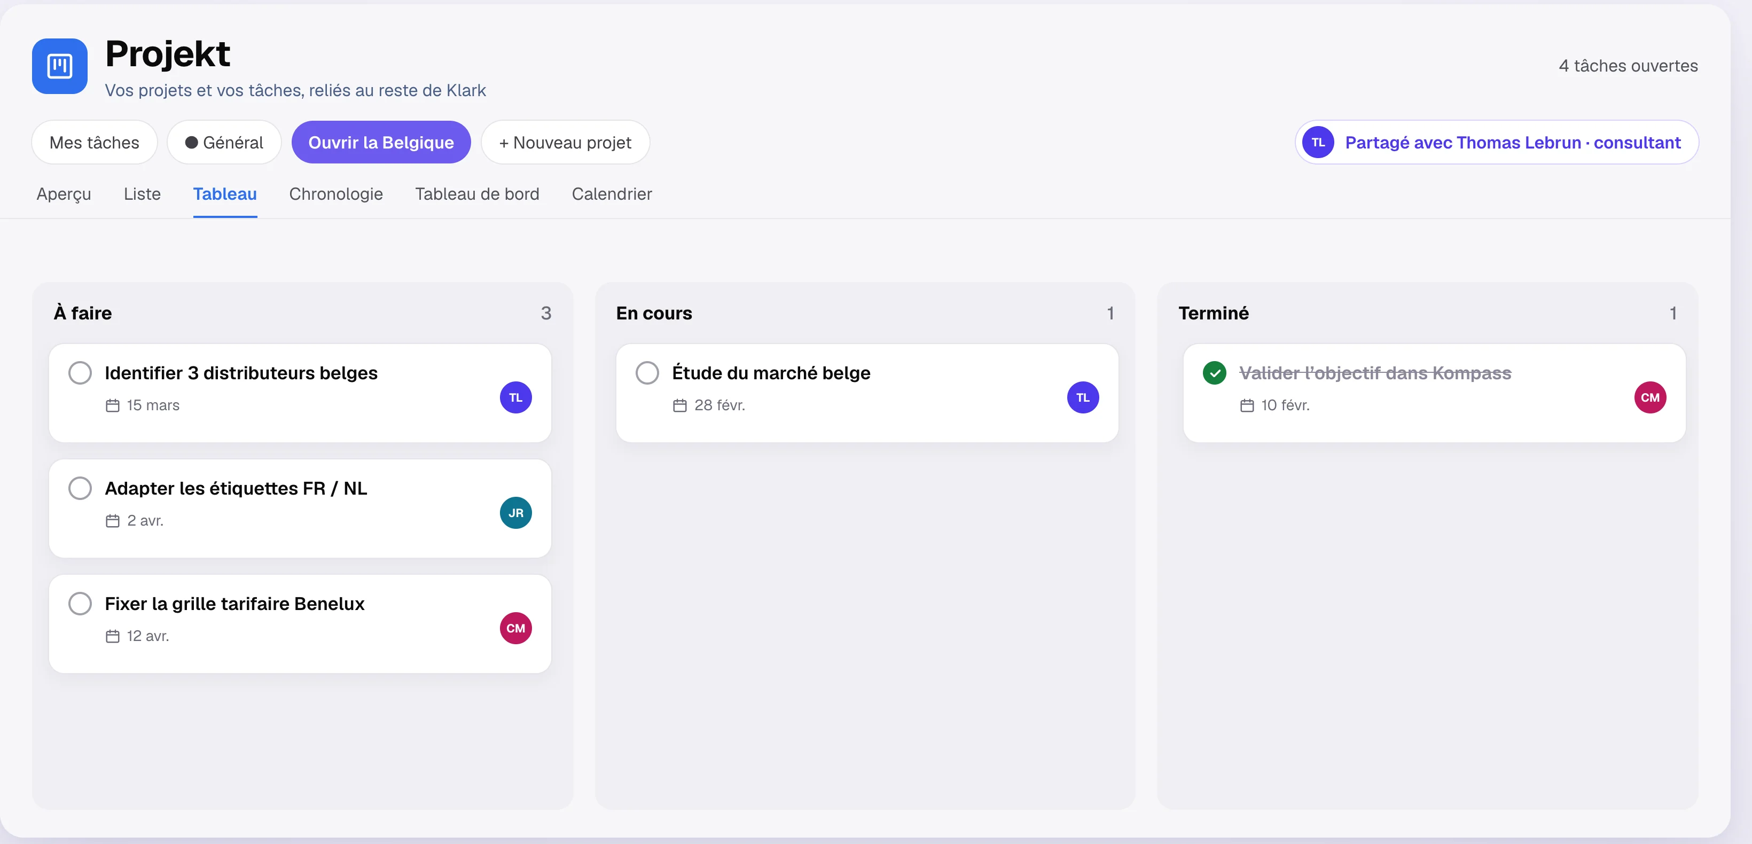Click the 28 févr. due date
The height and width of the screenshot is (844, 1752).
[719, 406]
